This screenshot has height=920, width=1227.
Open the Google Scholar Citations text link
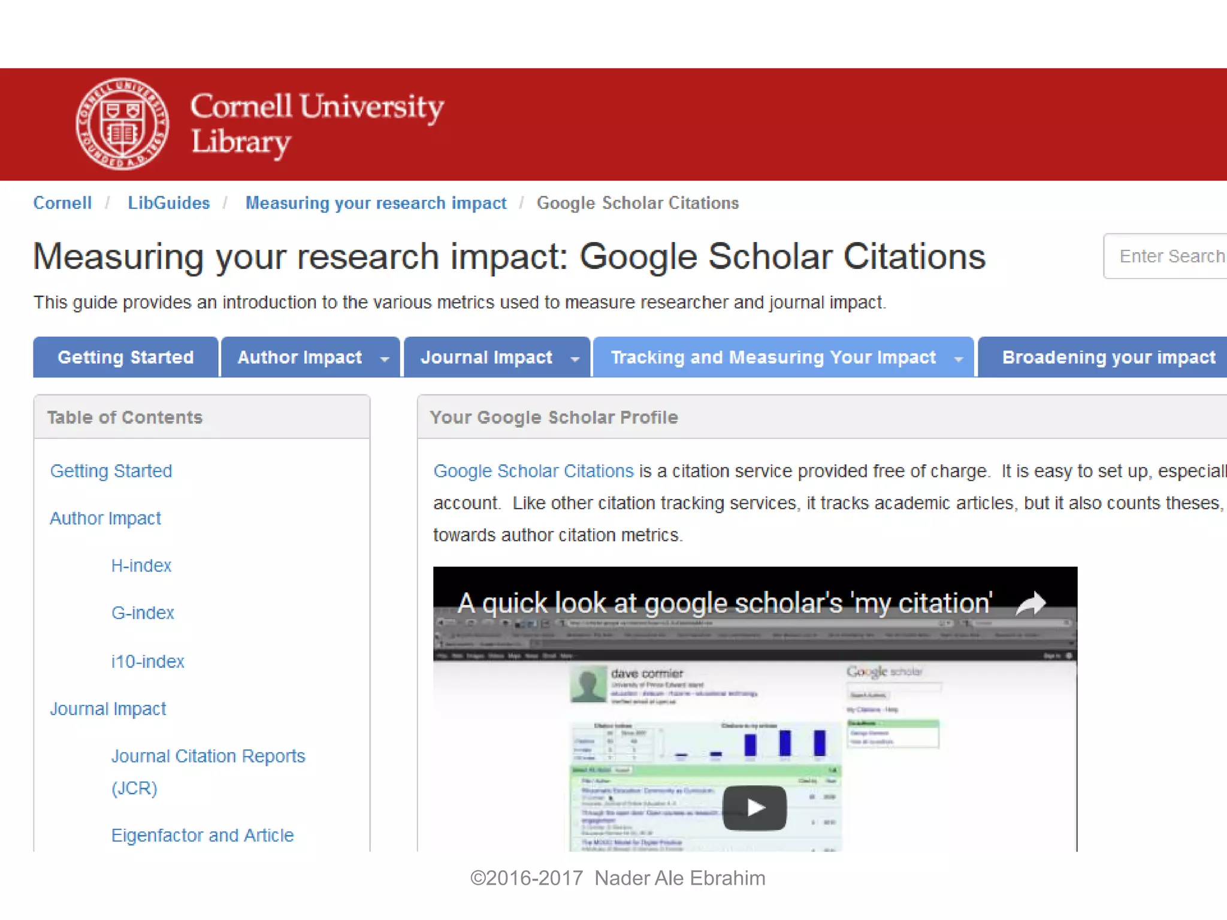[x=533, y=471]
